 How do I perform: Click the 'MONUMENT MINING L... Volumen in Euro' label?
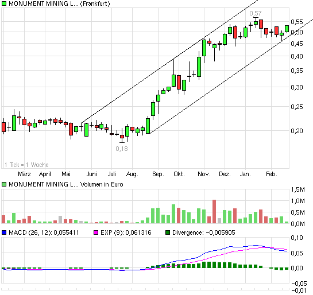66,184
